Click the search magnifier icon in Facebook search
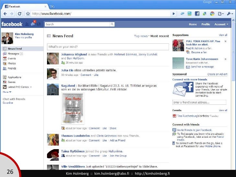 [112, 24]
